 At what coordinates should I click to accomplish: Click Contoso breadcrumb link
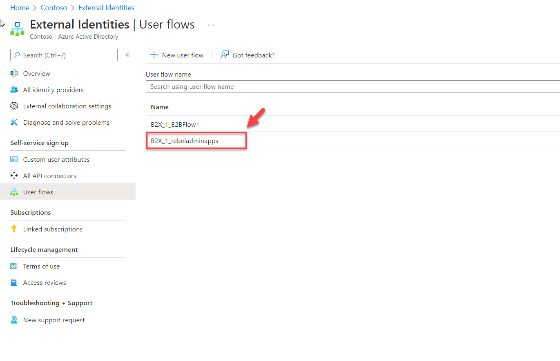(x=54, y=8)
